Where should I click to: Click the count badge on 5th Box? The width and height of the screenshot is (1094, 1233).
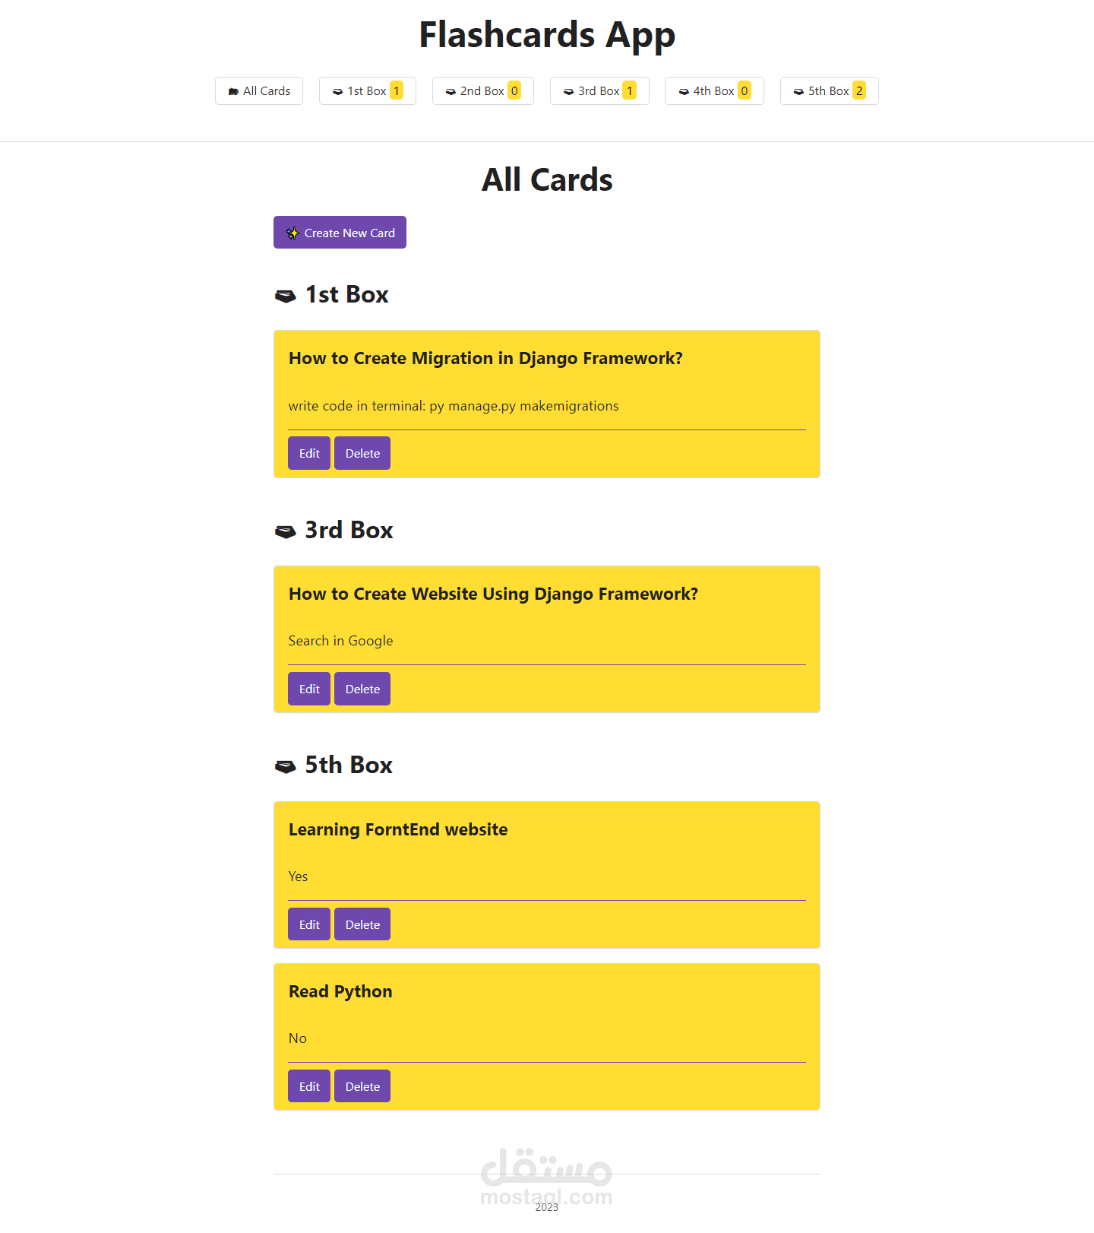pyautogui.click(x=858, y=90)
